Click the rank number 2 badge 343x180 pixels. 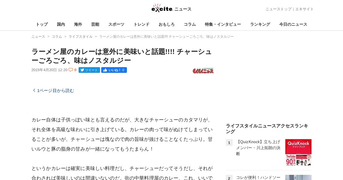click(229, 178)
